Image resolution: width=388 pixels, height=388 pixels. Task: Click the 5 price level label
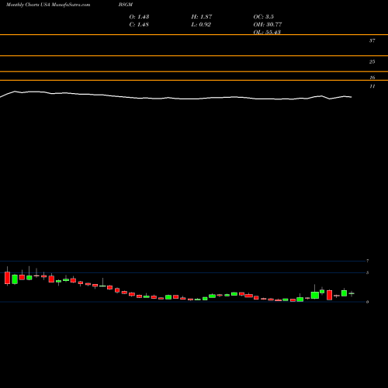(367, 272)
